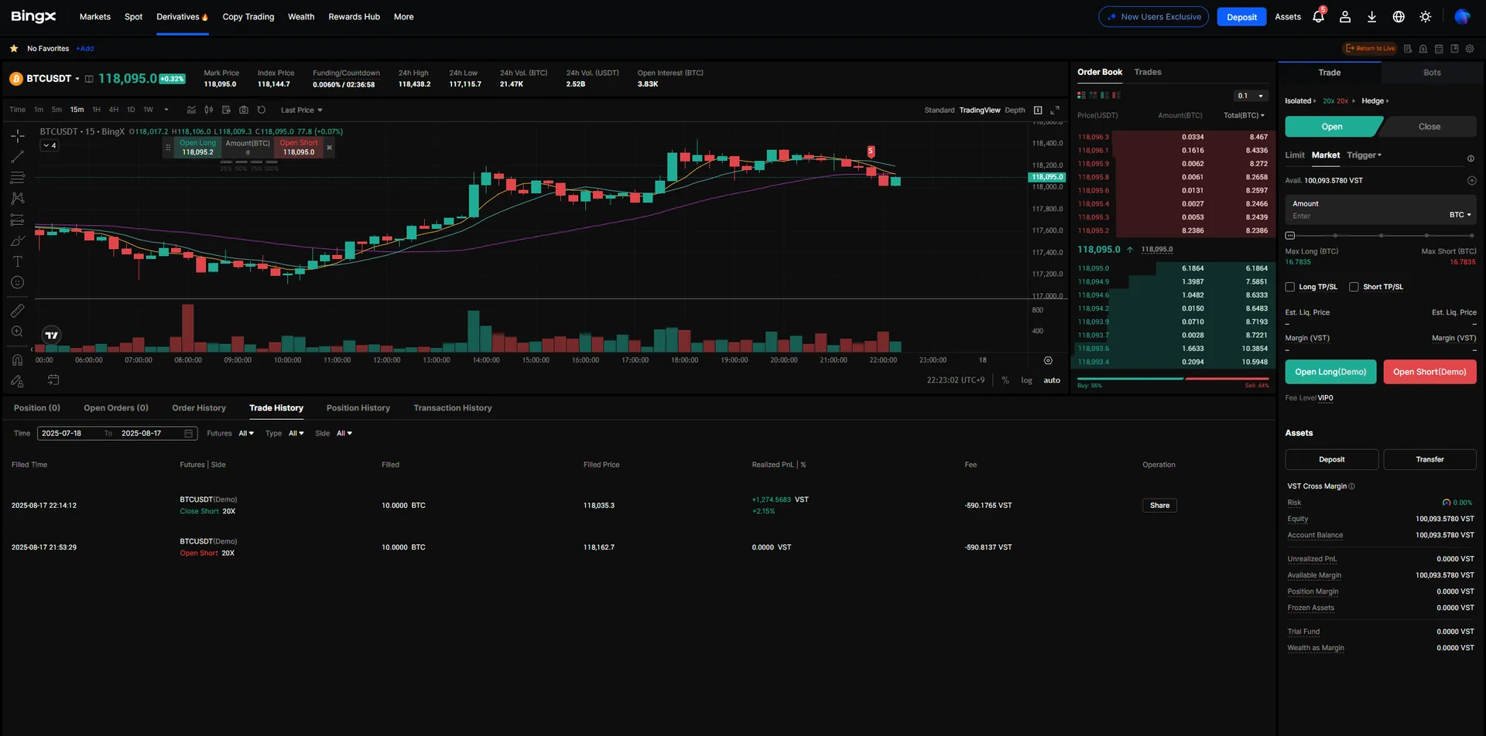
Task: Click the download app icon
Action: coord(1371,16)
